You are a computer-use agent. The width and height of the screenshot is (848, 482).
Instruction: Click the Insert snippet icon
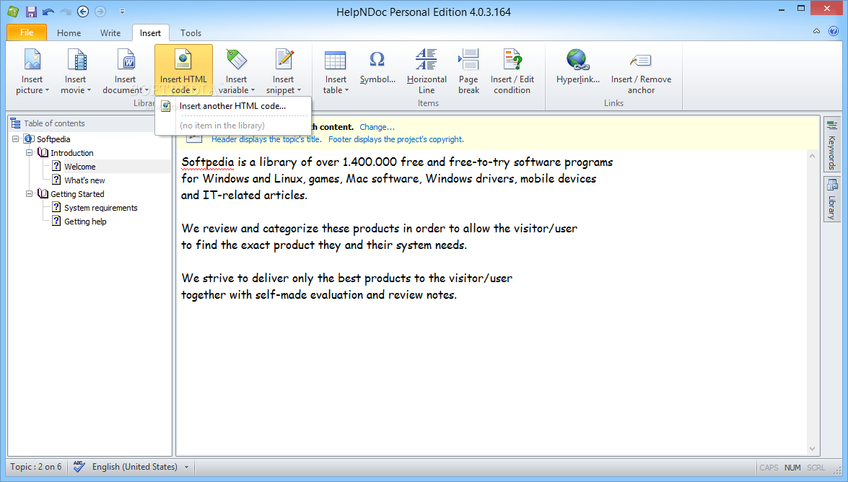tap(284, 59)
